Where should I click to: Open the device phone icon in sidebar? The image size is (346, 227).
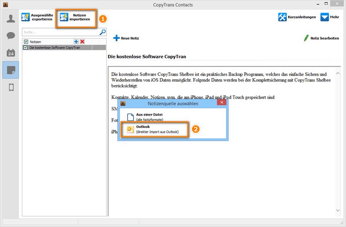[11, 87]
